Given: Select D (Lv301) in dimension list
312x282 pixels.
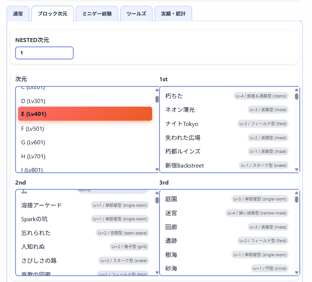Looking at the screenshot, I should click(x=85, y=101).
